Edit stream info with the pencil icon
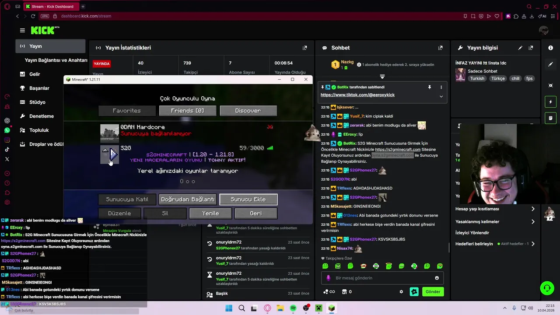560x315 pixels. coord(520,48)
